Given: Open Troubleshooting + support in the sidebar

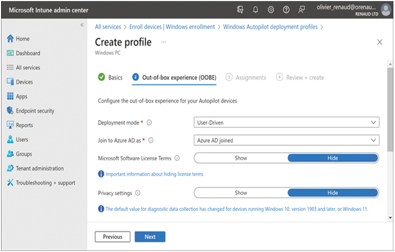Looking at the screenshot, I should click(x=46, y=183).
